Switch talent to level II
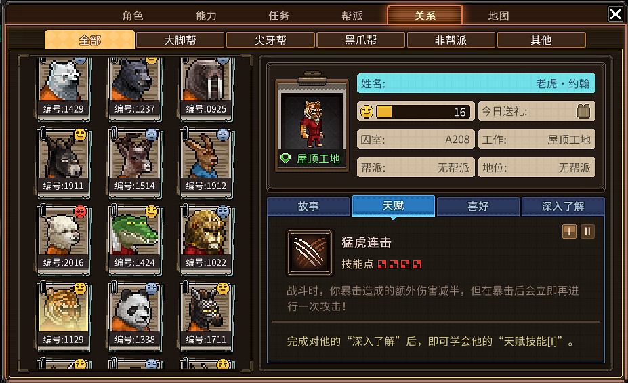Image resolution: width=628 pixels, height=383 pixels. (587, 231)
